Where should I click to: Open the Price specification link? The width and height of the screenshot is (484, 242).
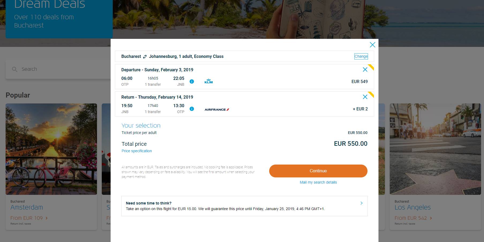pyautogui.click(x=137, y=151)
